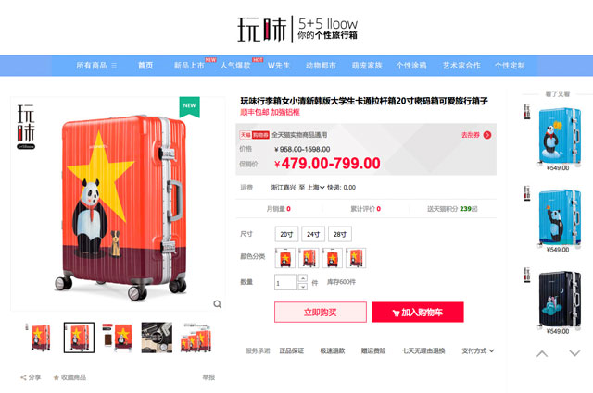Click the red arrow coupon icon

pos(487,135)
